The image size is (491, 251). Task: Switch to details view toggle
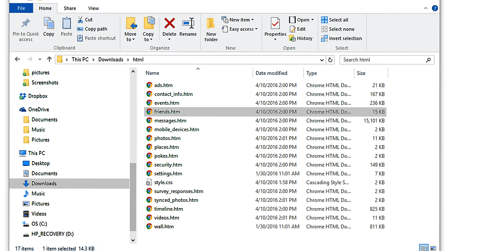(424, 248)
